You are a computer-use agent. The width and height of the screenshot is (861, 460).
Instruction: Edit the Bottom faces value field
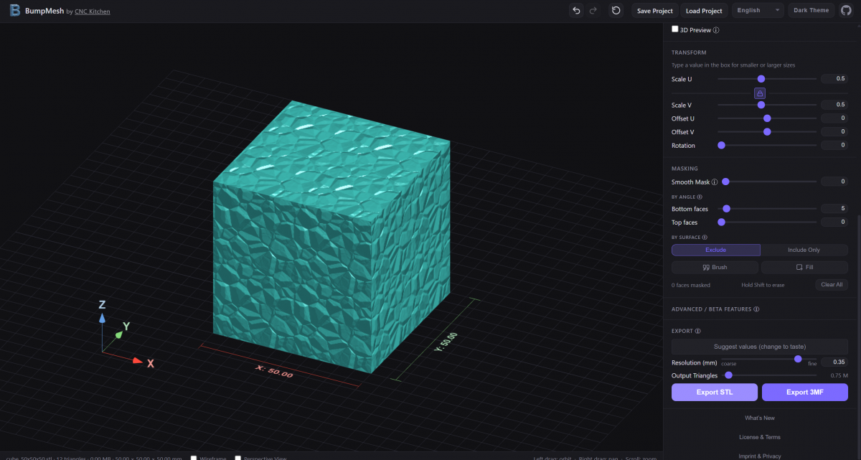834,209
